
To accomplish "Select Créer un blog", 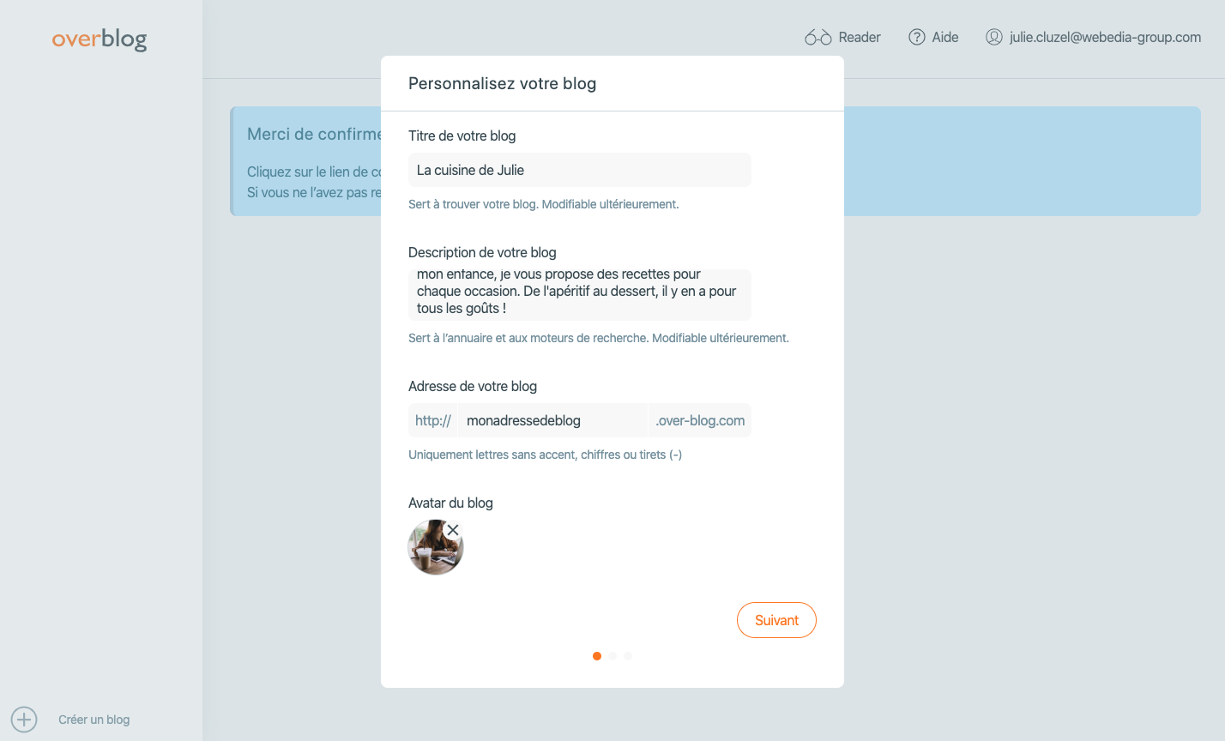I will tap(94, 720).
